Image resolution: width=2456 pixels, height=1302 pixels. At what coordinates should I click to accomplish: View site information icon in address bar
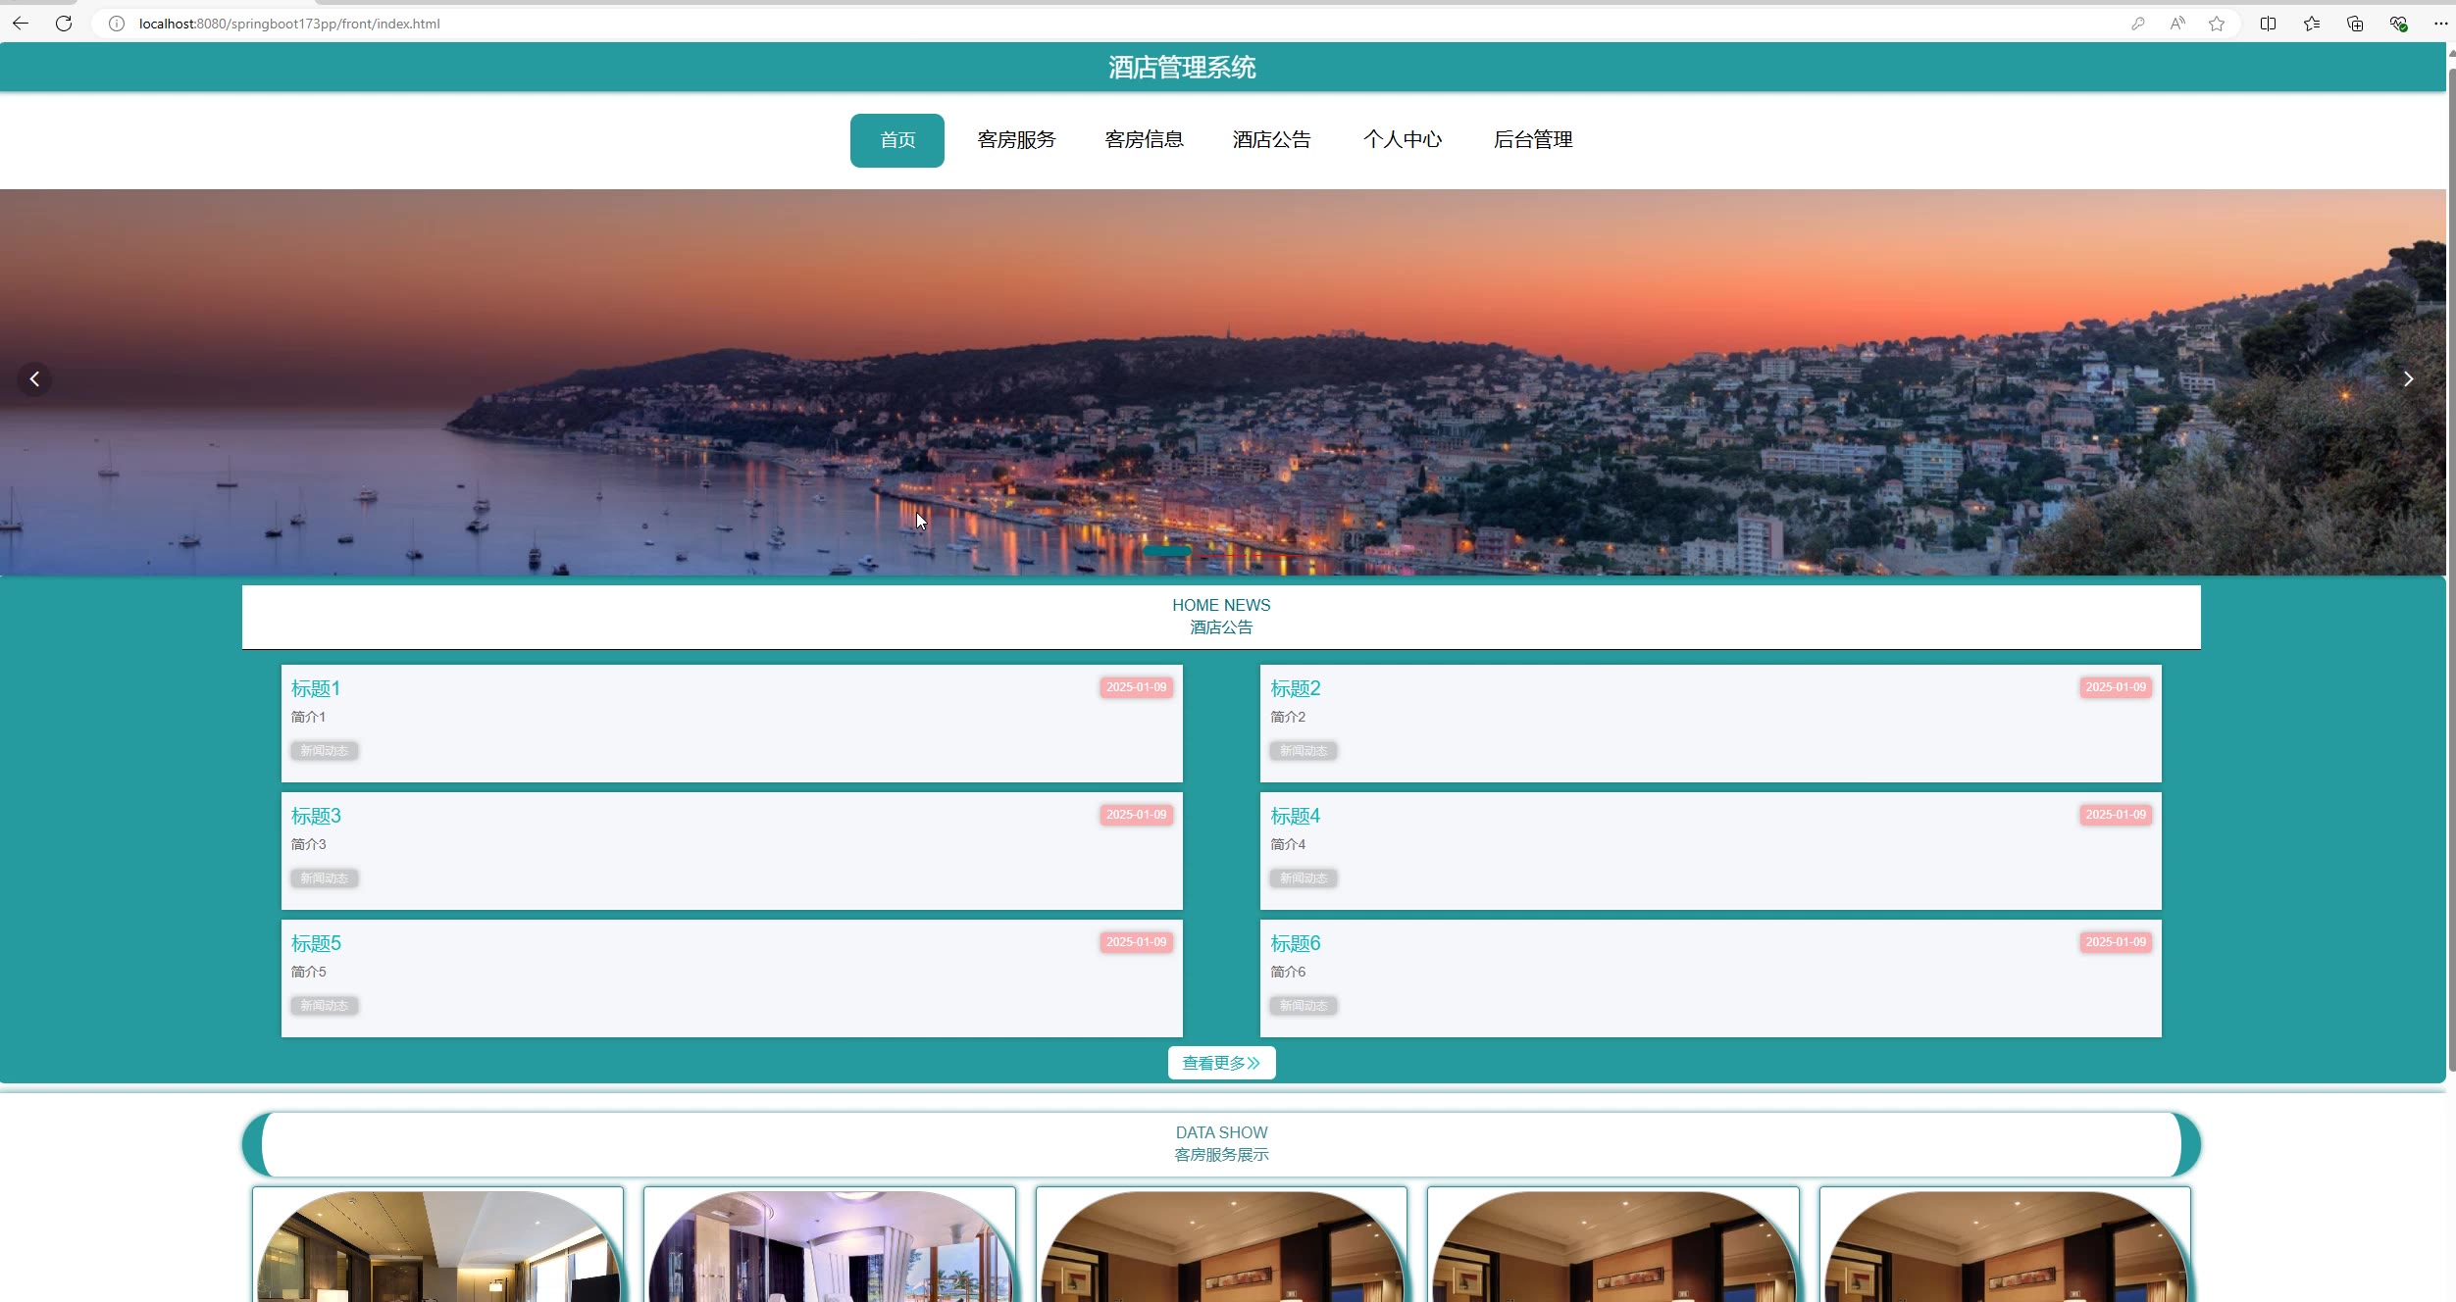tap(117, 24)
